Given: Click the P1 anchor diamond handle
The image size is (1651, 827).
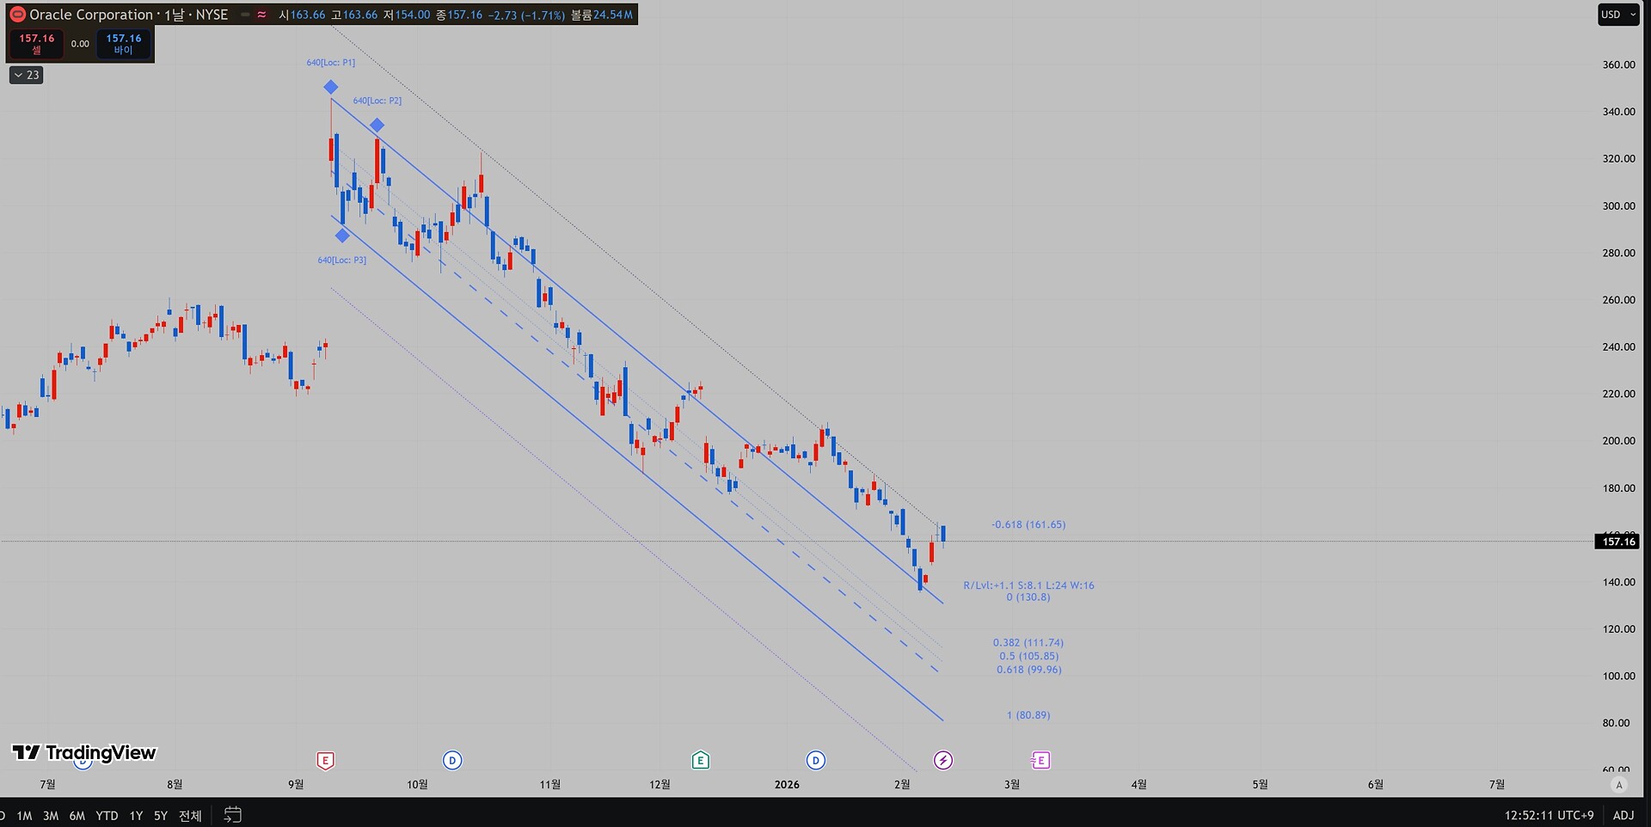Looking at the screenshot, I should [331, 87].
